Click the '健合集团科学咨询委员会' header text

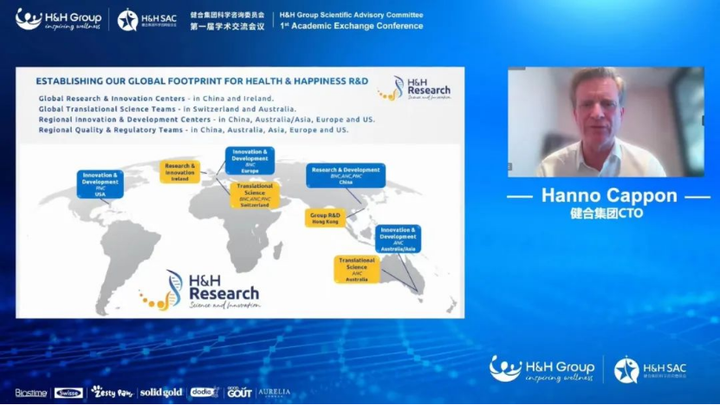pyautogui.click(x=227, y=15)
